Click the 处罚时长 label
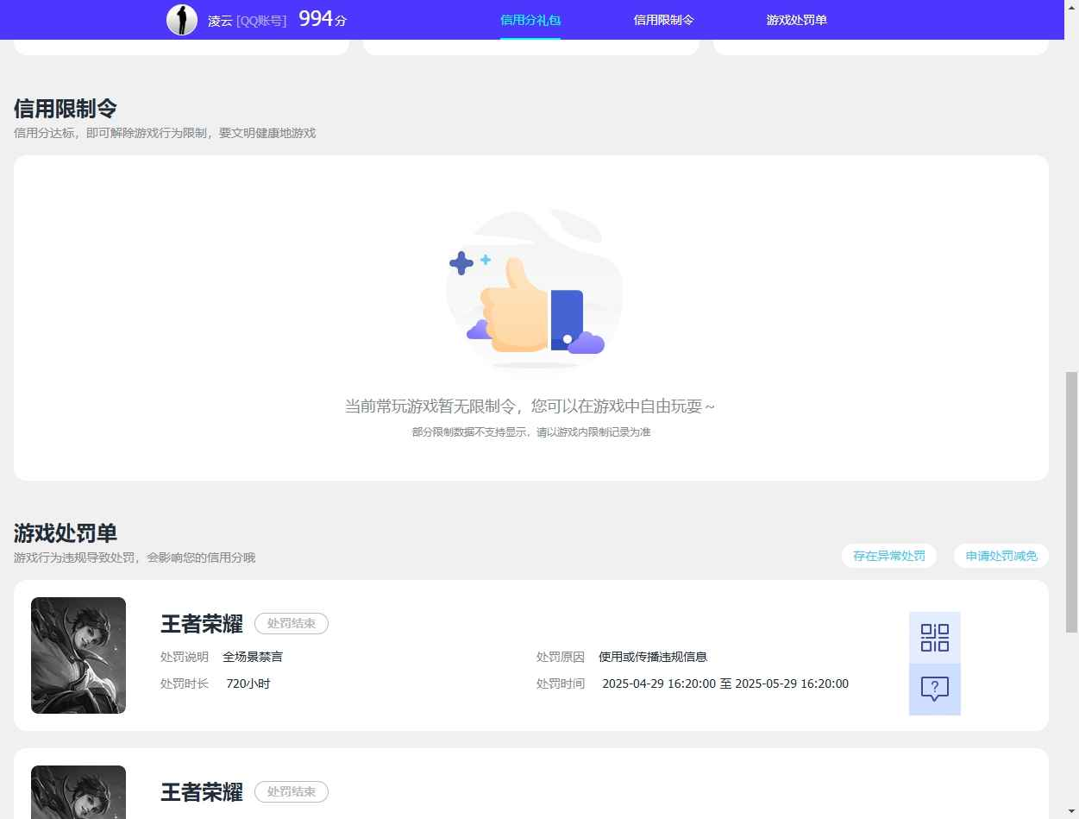Screen dimensions: 1079x819 point(185,684)
